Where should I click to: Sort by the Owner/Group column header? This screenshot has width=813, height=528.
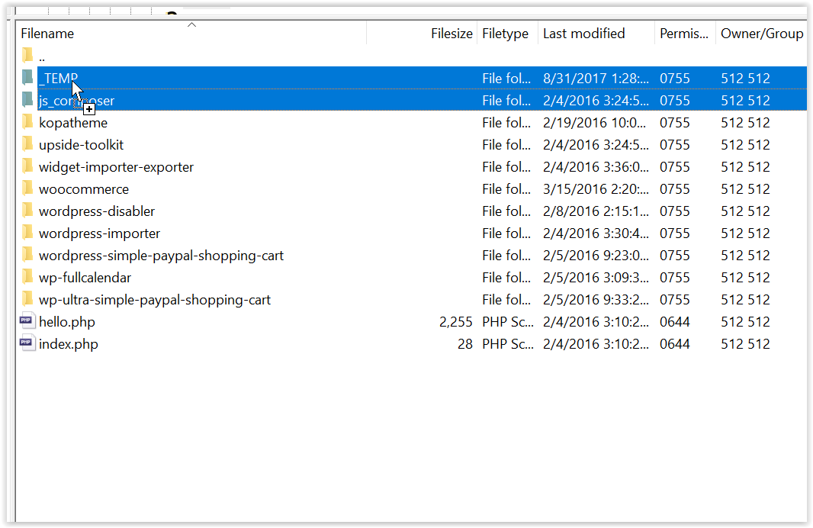[762, 34]
